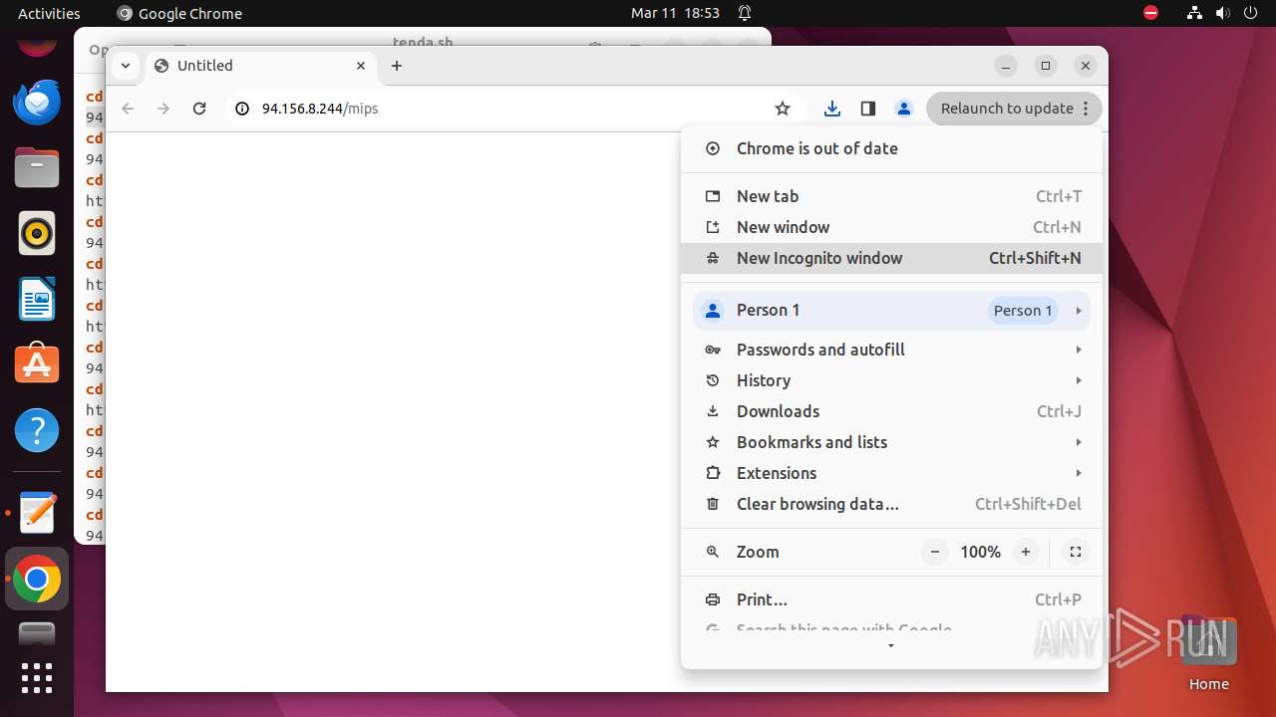Reload the page with the refresh icon
1276x717 pixels.
pyautogui.click(x=199, y=109)
